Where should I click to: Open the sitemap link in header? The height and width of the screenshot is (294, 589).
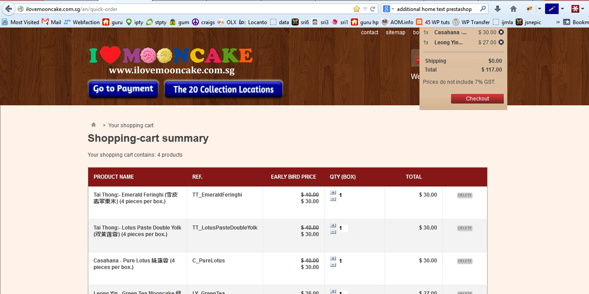(395, 32)
